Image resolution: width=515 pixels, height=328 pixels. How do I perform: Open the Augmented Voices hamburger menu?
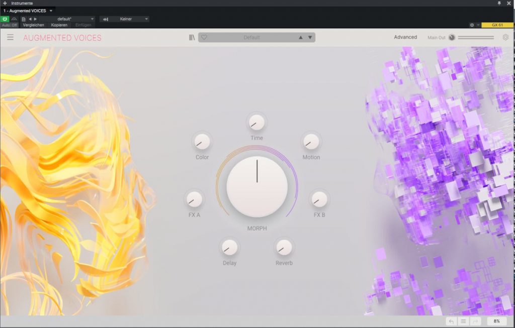click(10, 37)
